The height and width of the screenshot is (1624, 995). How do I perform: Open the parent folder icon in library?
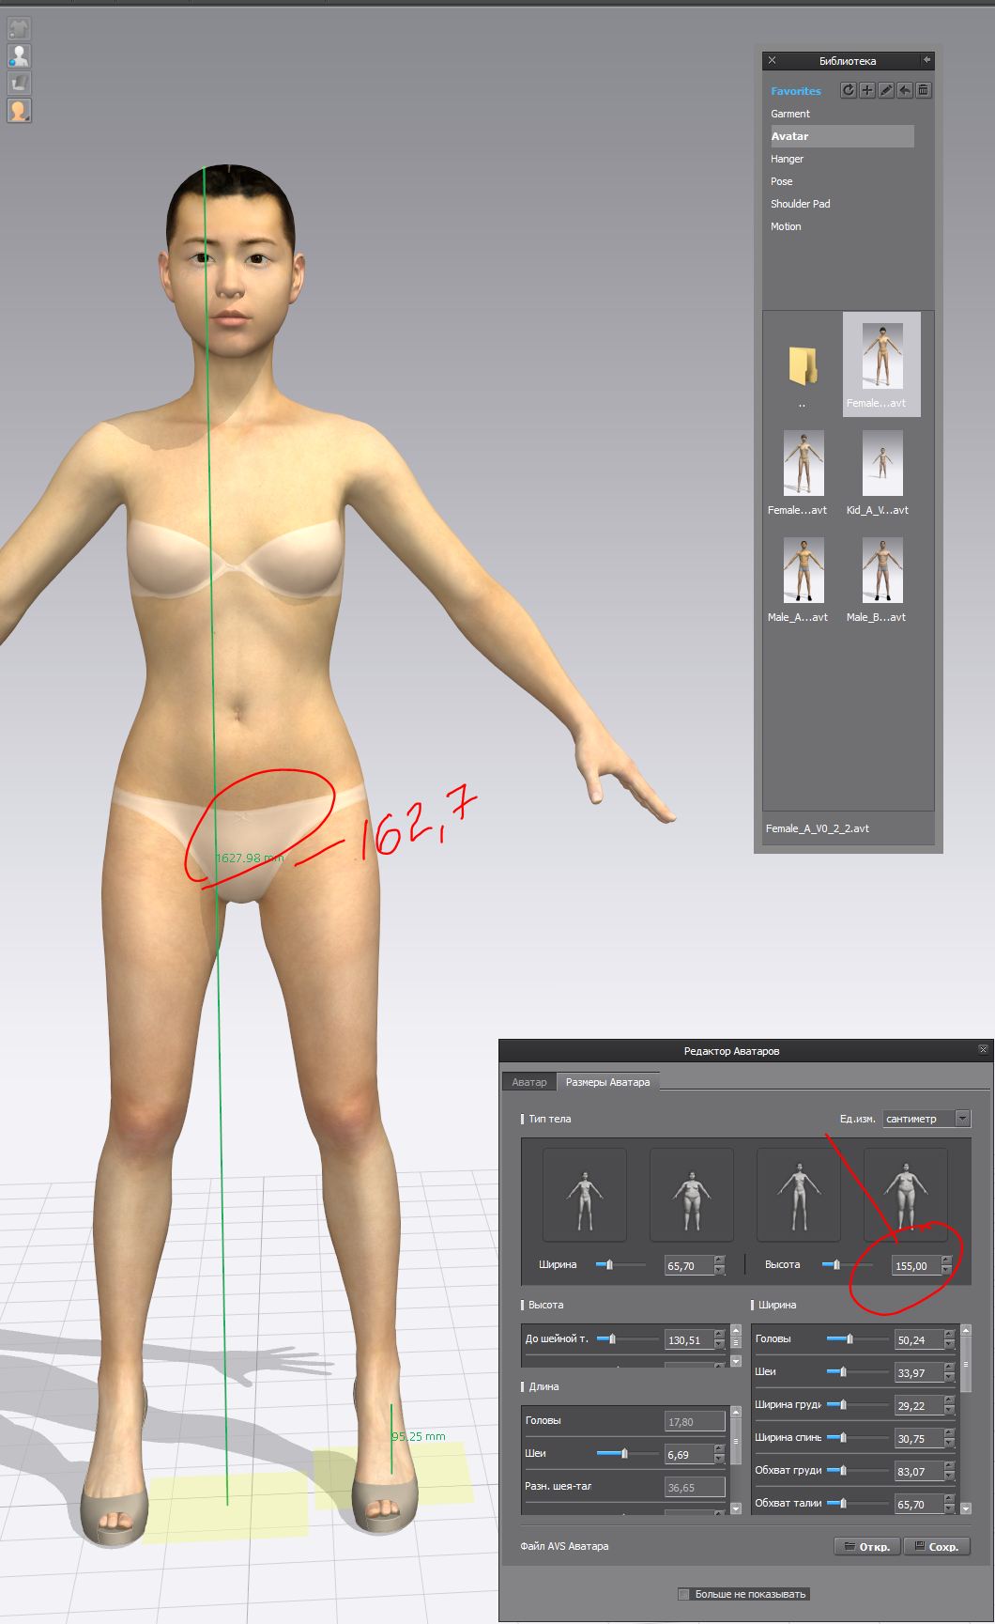click(803, 366)
